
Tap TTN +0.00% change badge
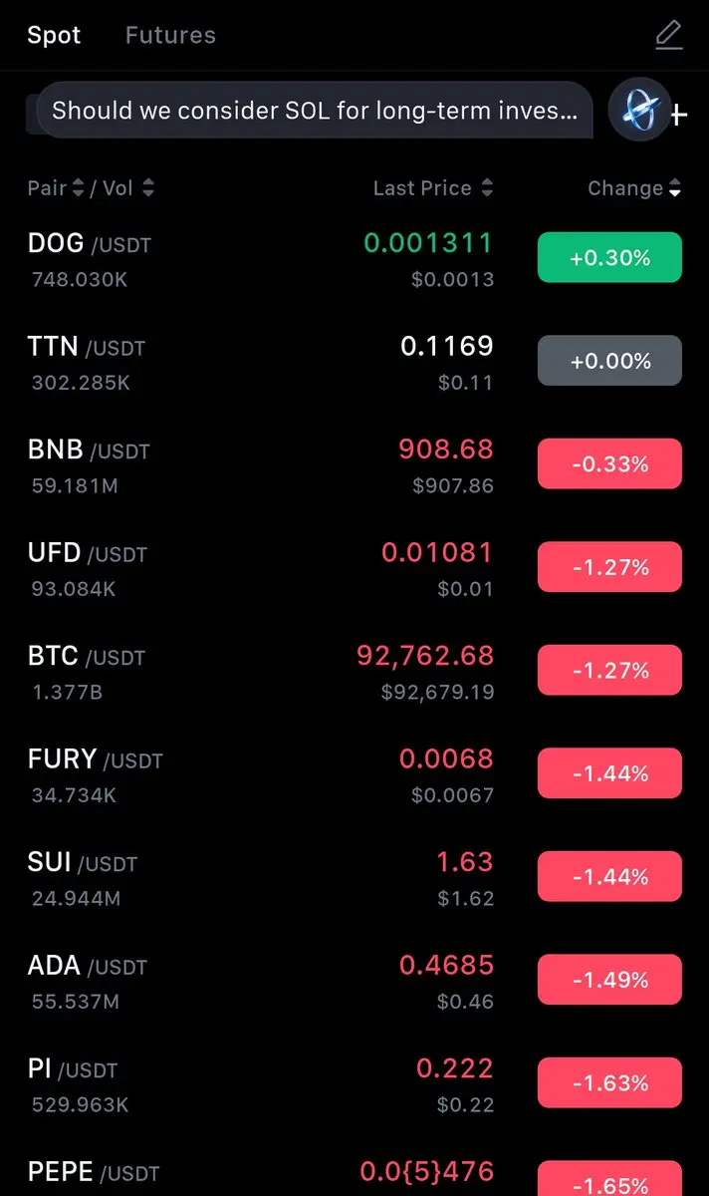point(609,361)
